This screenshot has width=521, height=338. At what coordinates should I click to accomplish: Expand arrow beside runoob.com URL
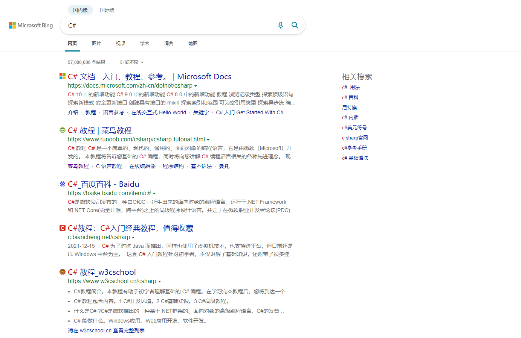coord(208,140)
